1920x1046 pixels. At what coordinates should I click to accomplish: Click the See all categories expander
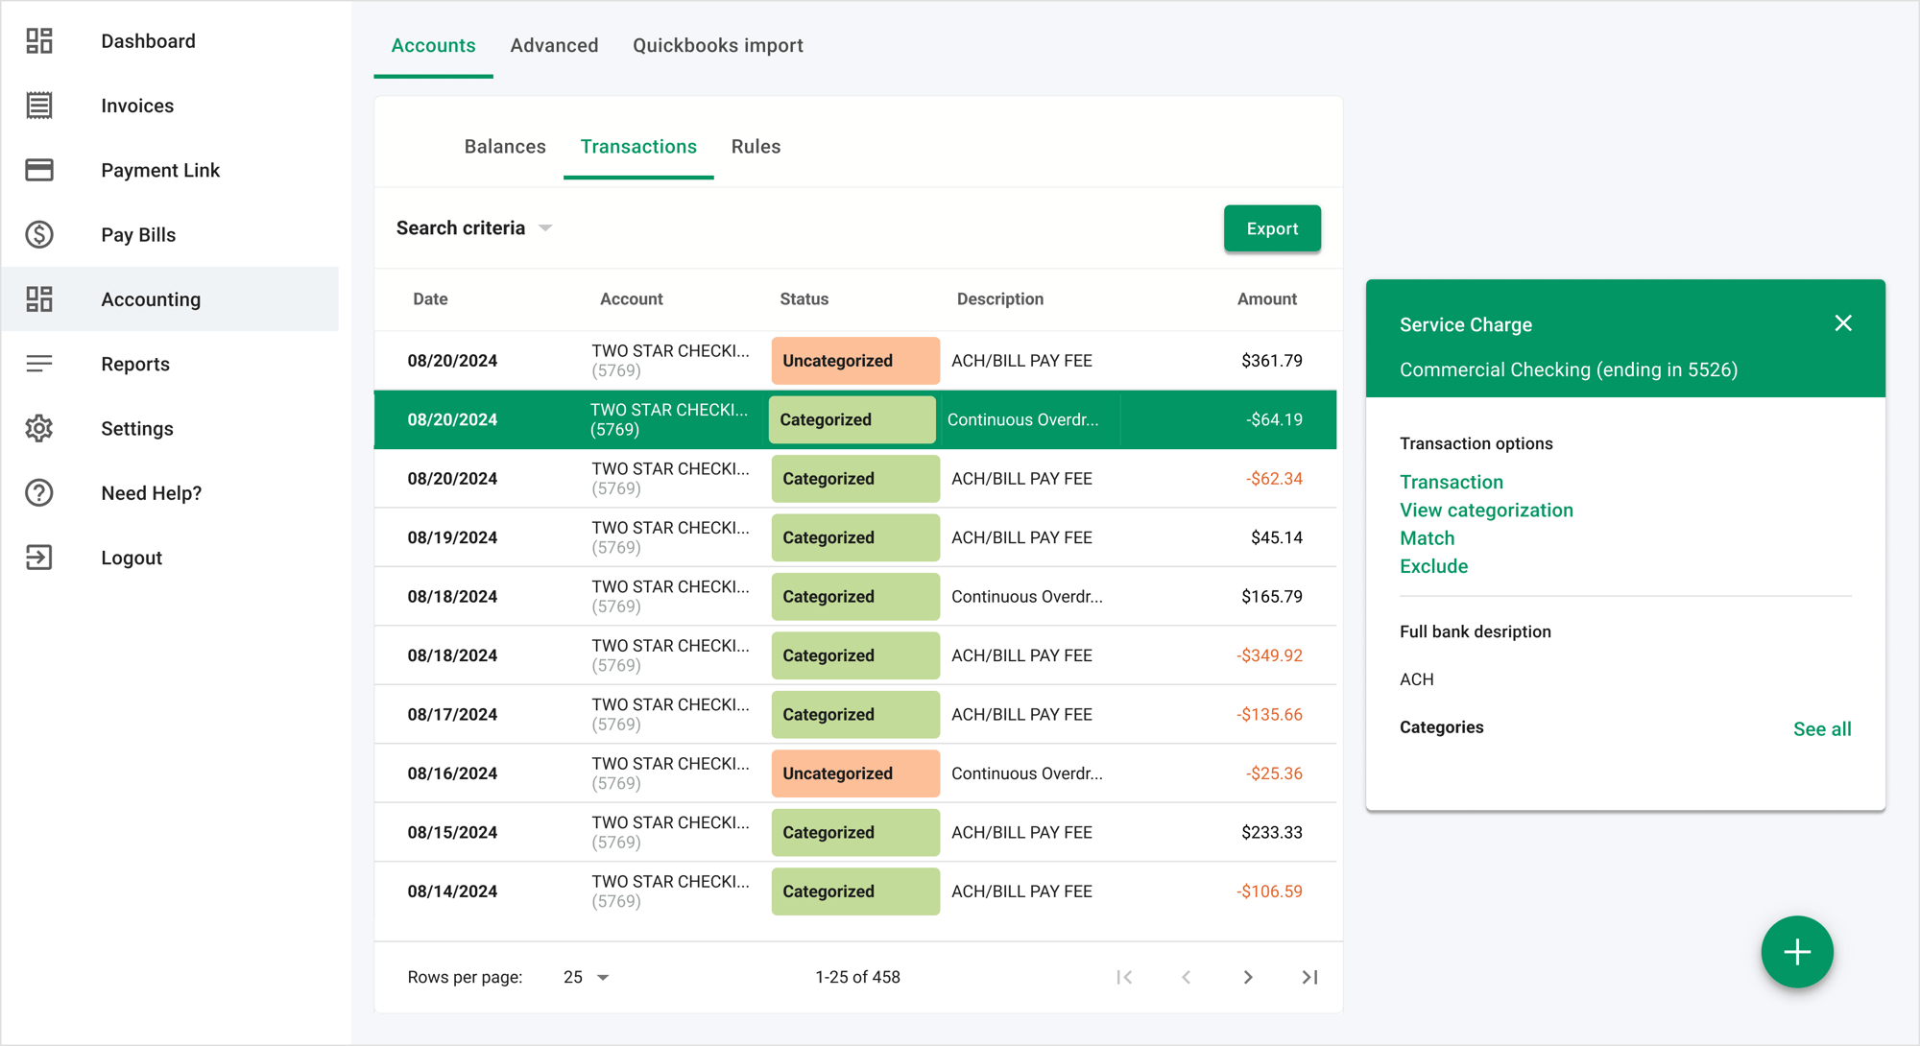[x=1822, y=729]
